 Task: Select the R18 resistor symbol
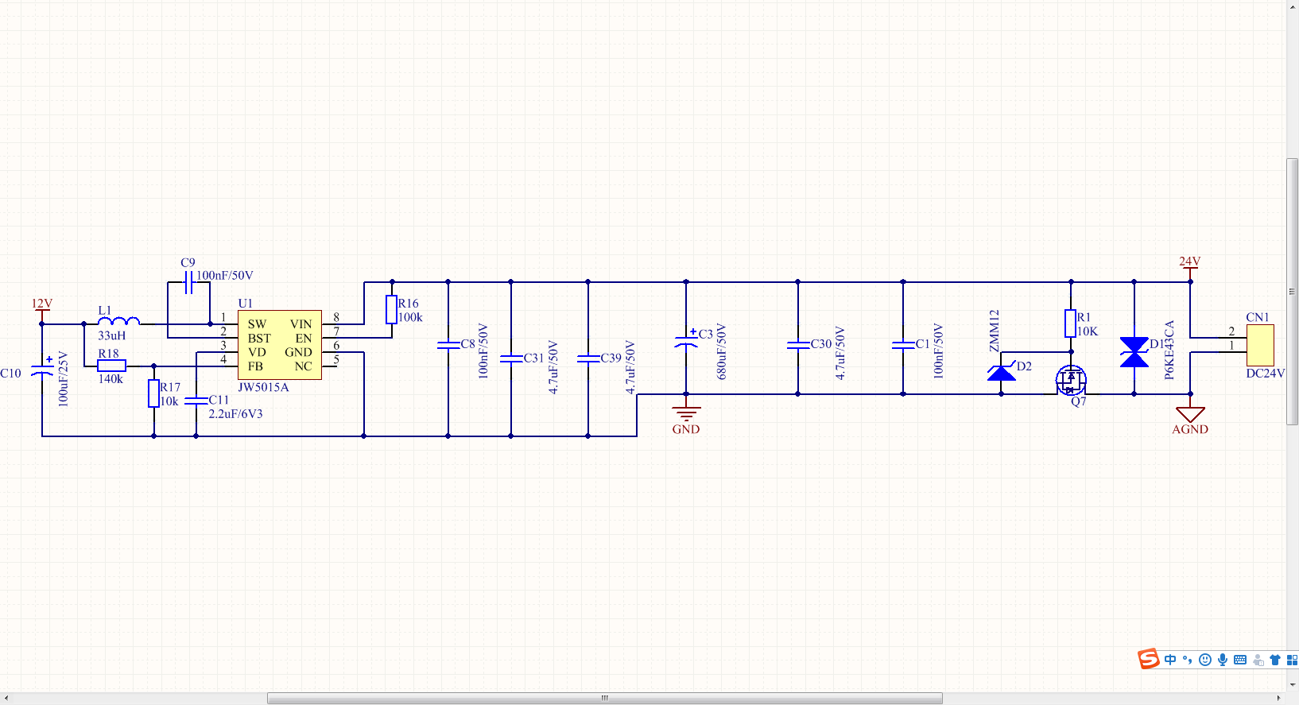pyautogui.click(x=111, y=366)
